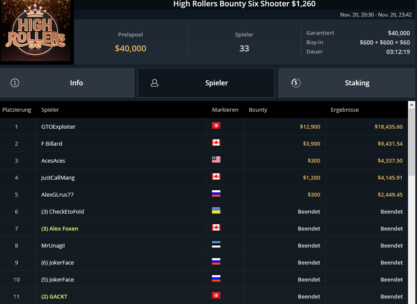The height and width of the screenshot is (304, 417).
Task: Click the dollar staking icon
Action: 296,83
